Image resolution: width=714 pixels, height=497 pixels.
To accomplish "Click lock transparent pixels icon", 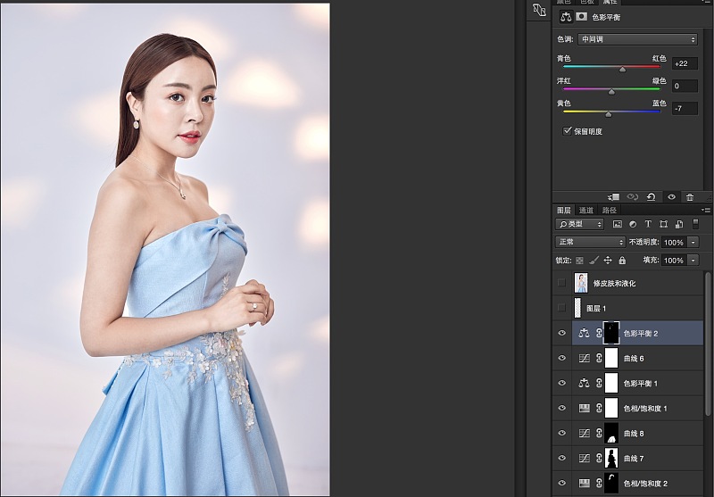I will [579, 261].
